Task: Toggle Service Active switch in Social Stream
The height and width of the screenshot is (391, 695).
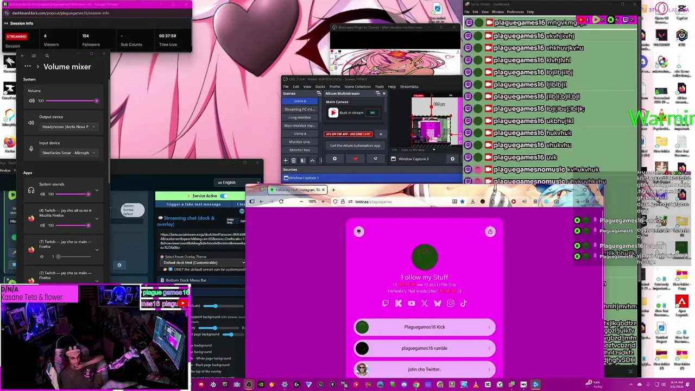Action: coord(224,195)
